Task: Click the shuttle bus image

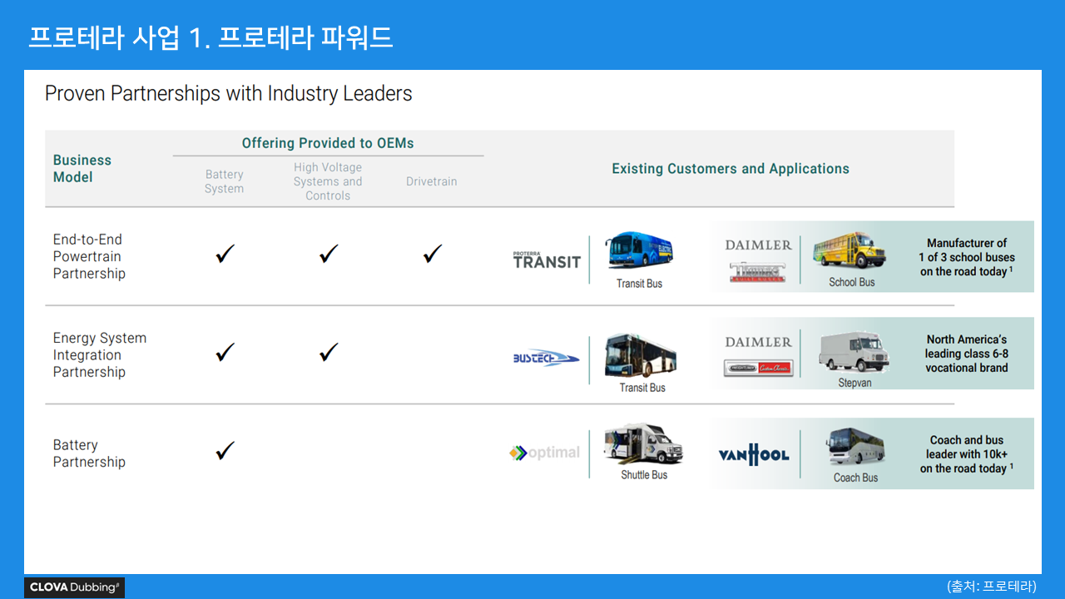Action: (x=643, y=443)
